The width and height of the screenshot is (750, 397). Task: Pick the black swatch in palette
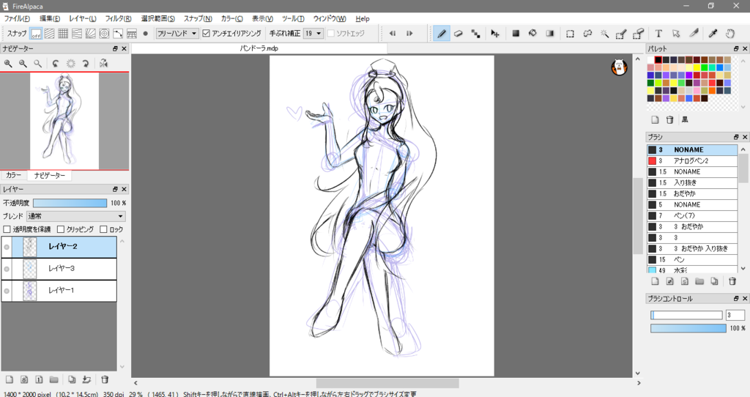click(x=658, y=60)
